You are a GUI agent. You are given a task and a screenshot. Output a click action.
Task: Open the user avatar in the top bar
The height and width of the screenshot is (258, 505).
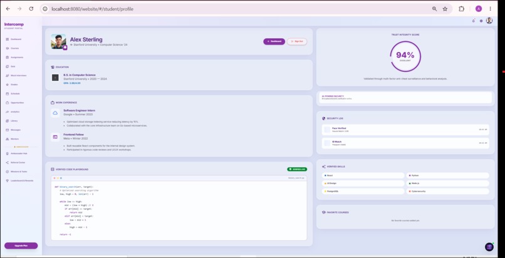[x=489, y=21]
